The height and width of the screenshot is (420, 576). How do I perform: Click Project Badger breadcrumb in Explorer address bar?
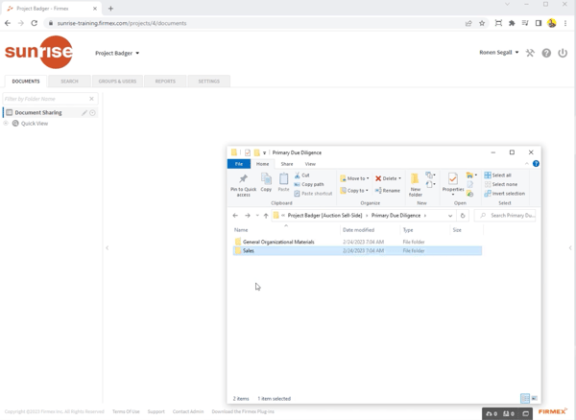pos(324,216)
